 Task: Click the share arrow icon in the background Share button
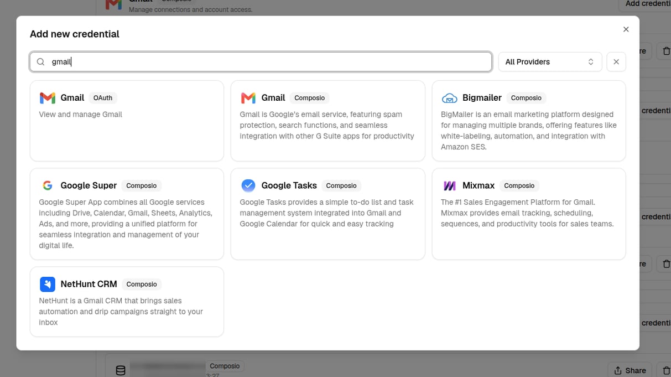pyautogui.click(x=618, y=370)
